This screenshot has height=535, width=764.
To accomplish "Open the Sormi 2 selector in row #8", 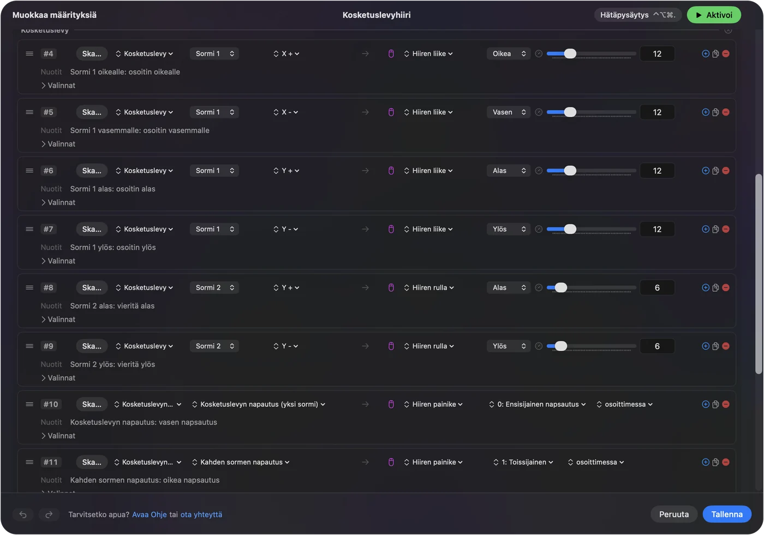I will [214, 287].
